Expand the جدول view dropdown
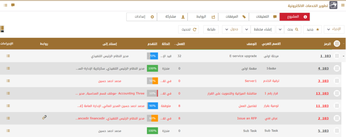The height and width of the screenshot is (137, 346). tap(232, 30)
